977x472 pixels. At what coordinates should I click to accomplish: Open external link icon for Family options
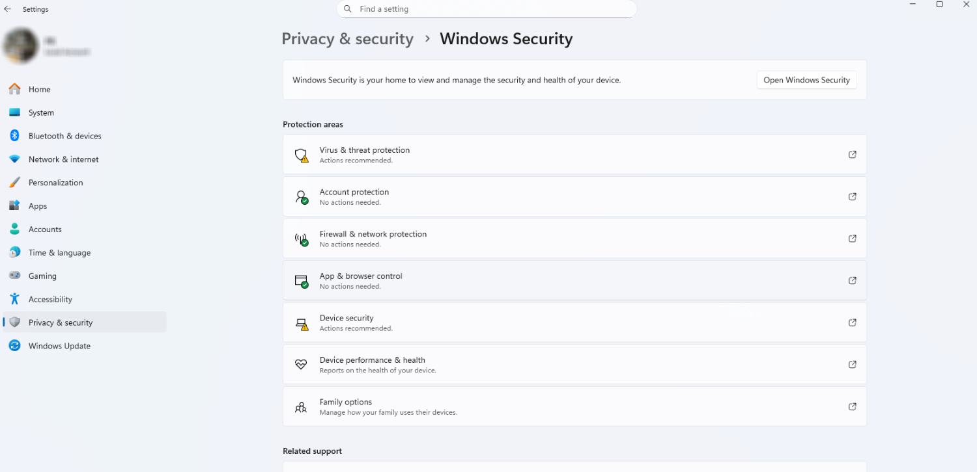(852, 406)
